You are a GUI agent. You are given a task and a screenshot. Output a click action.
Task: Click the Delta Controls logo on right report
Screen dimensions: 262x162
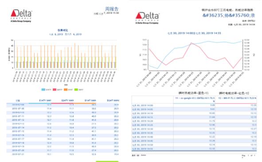147,18
